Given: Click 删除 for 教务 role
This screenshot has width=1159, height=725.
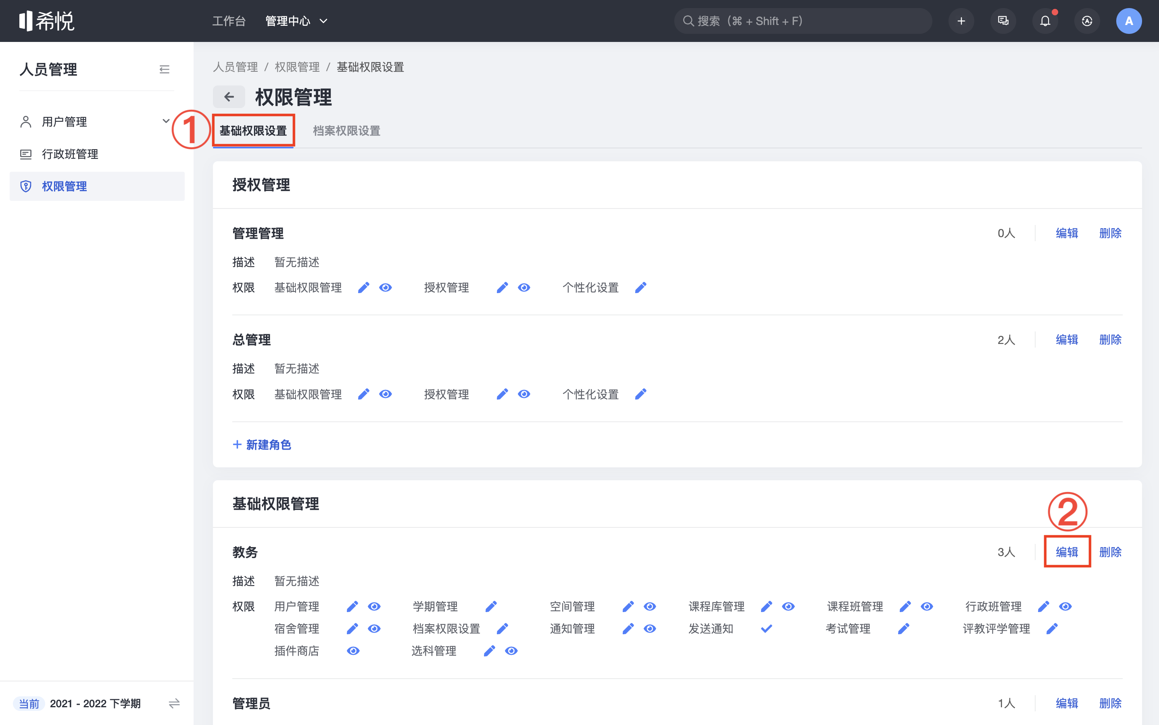Looking at the screenshot, I should point(1110,552).
